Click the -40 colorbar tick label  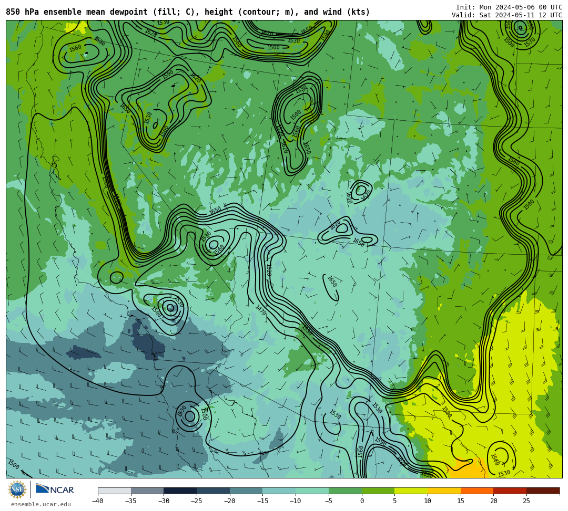tap(97, 501)
